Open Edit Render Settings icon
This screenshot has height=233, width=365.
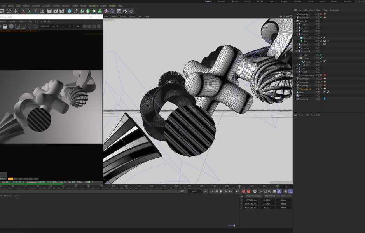tap(62, 11)
